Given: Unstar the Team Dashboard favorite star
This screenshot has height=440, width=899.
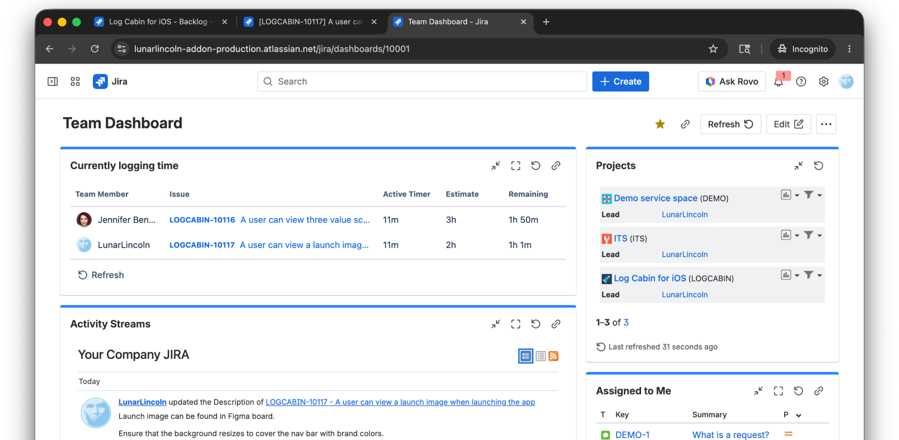Looking at the screenshot, I should [x=660, y=124].
